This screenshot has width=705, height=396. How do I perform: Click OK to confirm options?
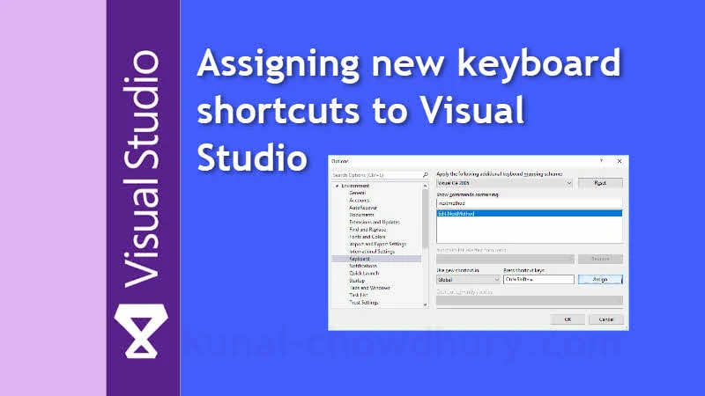click(x=568, y=319)
